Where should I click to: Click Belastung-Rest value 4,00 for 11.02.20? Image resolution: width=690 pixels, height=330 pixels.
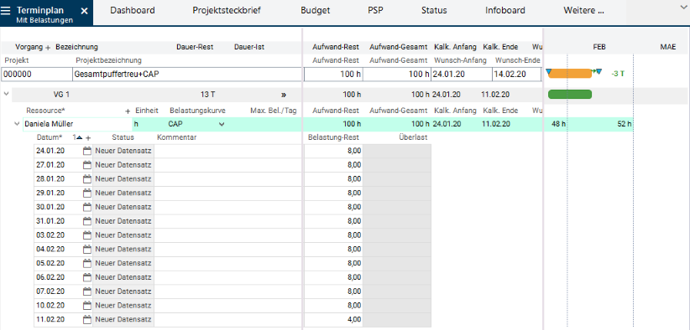[333, 319]
